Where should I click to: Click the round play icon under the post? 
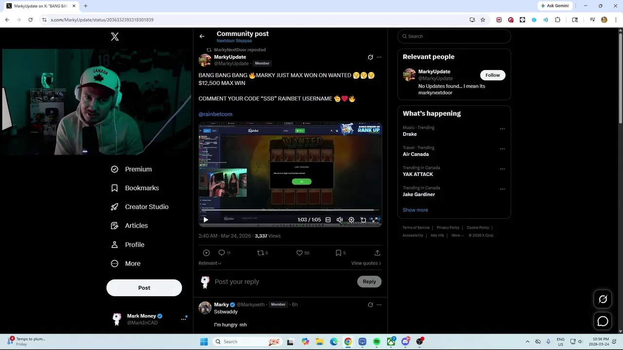206,253
